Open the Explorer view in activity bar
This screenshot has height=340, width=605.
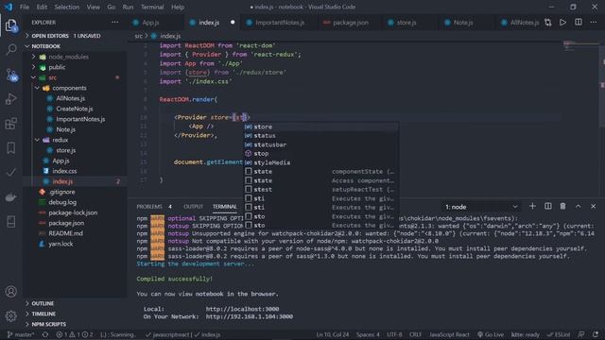(11, 25)
